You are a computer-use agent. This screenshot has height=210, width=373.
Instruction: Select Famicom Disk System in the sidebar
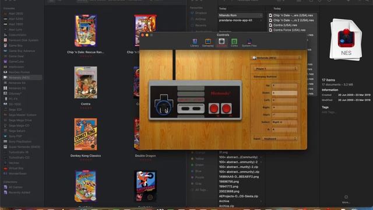23,40
